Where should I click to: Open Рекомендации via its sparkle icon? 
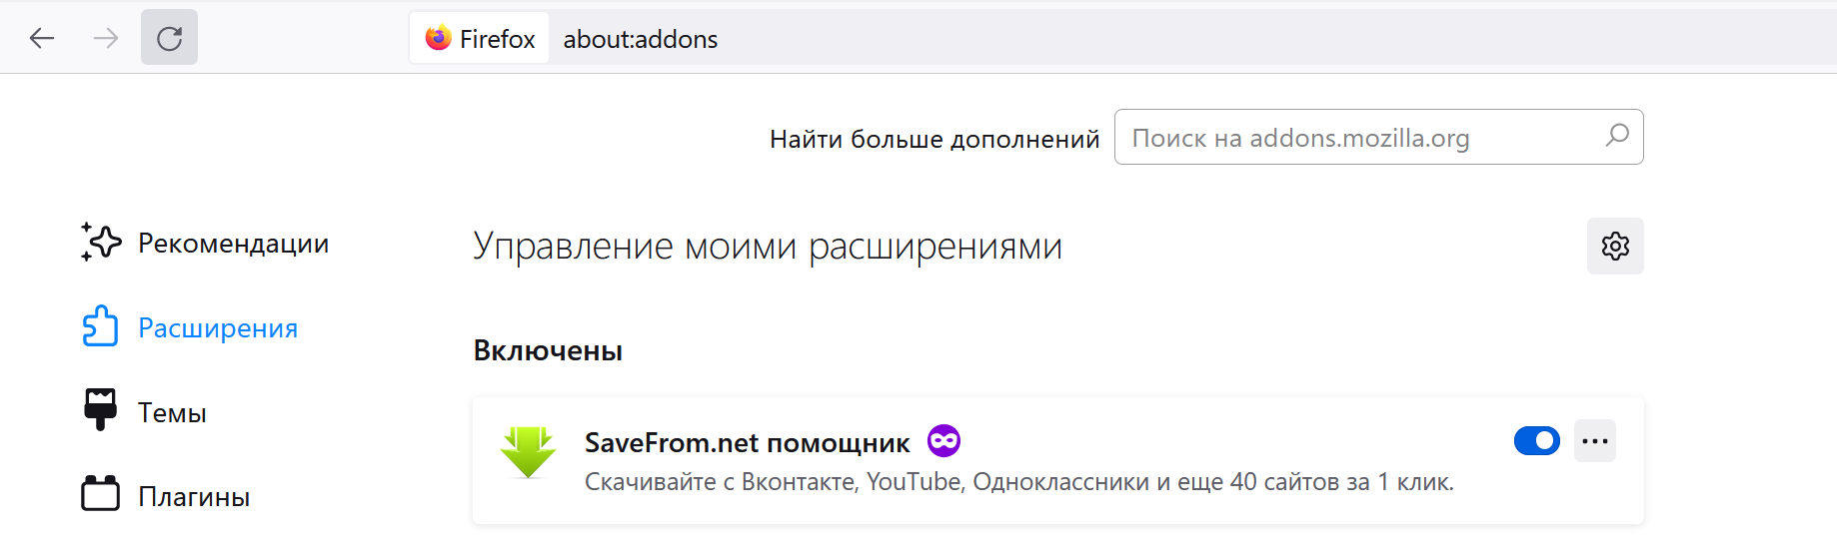(x=101, y=243)
